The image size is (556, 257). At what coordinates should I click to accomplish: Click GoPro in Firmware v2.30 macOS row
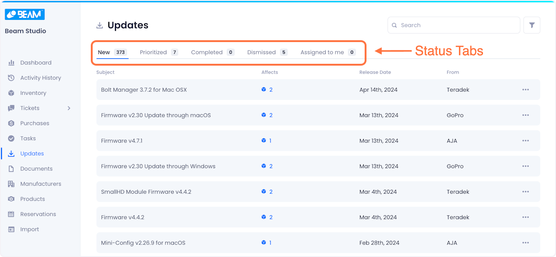coord(455,115)
